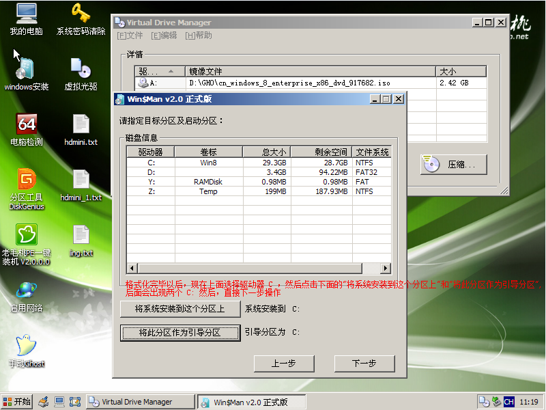Click 将系统安装到这个分区上 button
This screenshot has width=546, height=410.
click(180, 309)
